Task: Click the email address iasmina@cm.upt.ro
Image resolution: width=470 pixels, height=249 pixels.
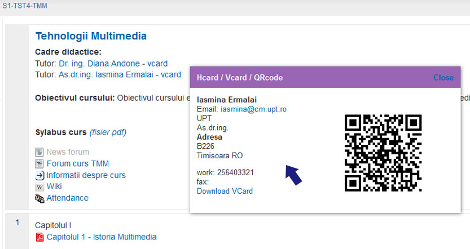Action: (x=253, y=109)
